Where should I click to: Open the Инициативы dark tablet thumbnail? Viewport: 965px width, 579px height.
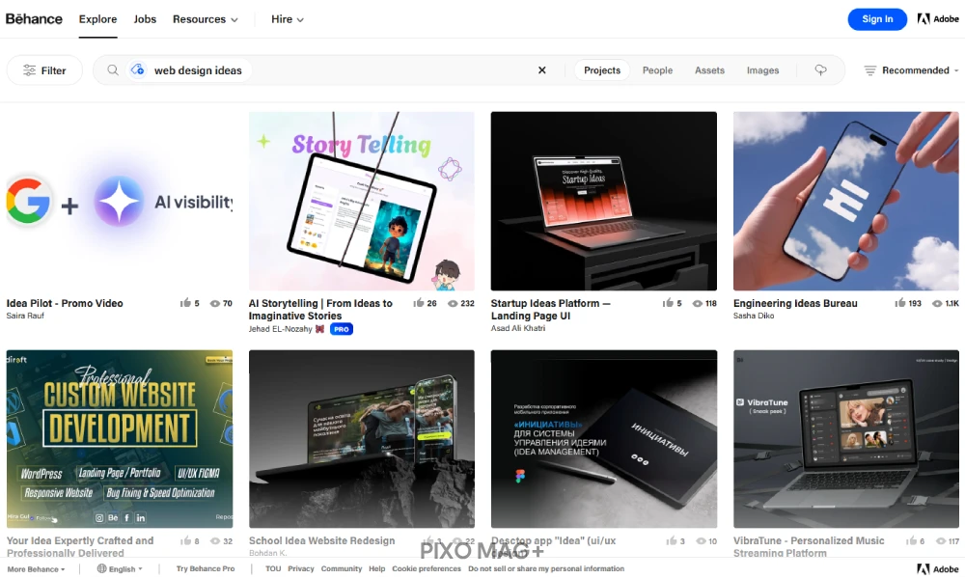point(604,439)
